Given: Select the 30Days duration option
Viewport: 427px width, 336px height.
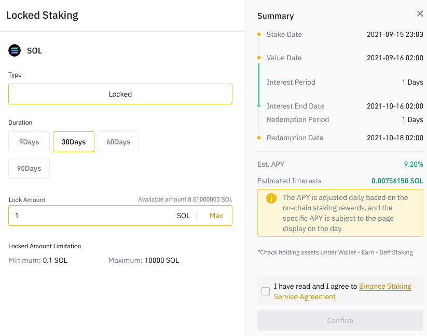Looking at the screenshot, I should [74, 142].
